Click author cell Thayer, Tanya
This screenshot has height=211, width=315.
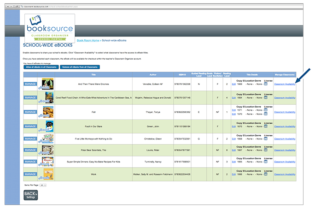point(153,112)
